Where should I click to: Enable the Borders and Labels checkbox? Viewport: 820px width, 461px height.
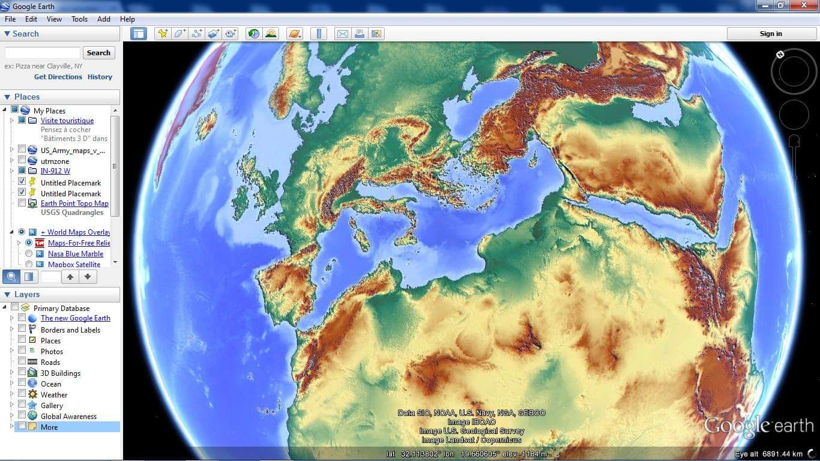tap(22, 329)
